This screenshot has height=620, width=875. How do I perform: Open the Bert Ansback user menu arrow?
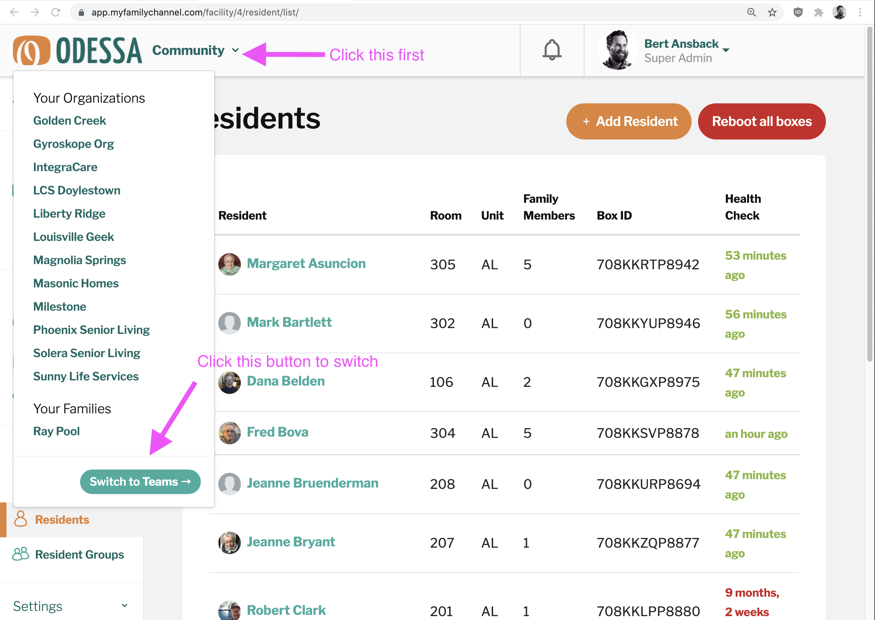[x=726, y=50]
